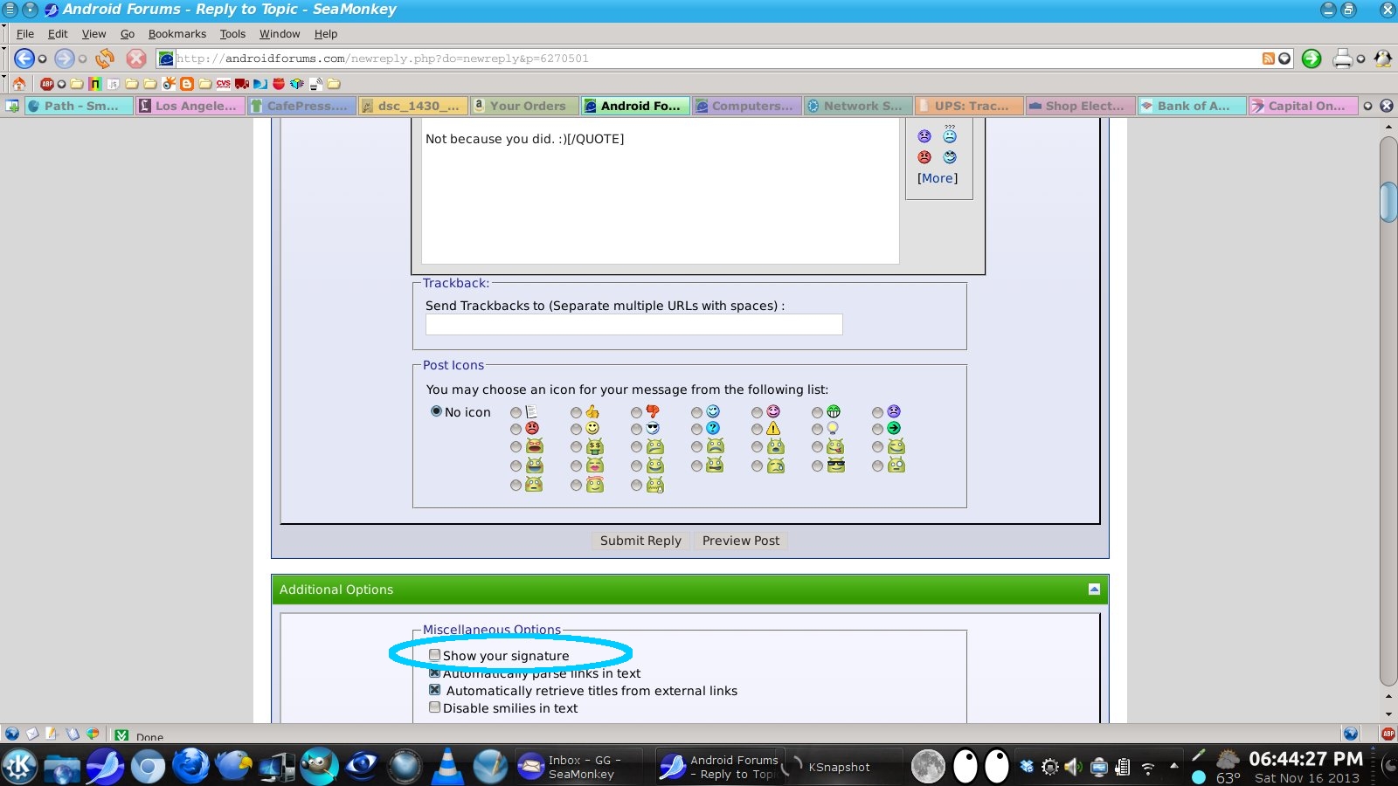Open the Print button dropdown arrow

point(1360,59)
